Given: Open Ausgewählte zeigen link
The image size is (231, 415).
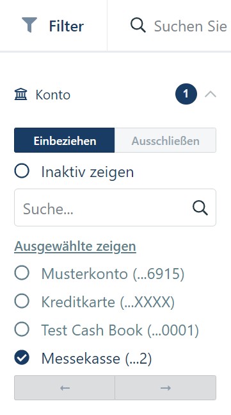Looking at the screenshot, I should (x=75, y=246).
